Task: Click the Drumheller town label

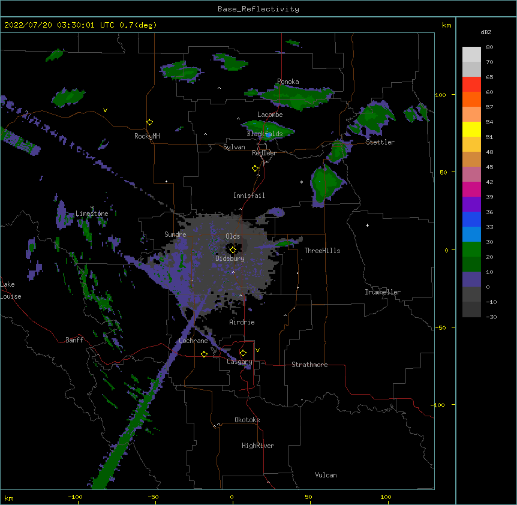Action: tap(383, 292)
